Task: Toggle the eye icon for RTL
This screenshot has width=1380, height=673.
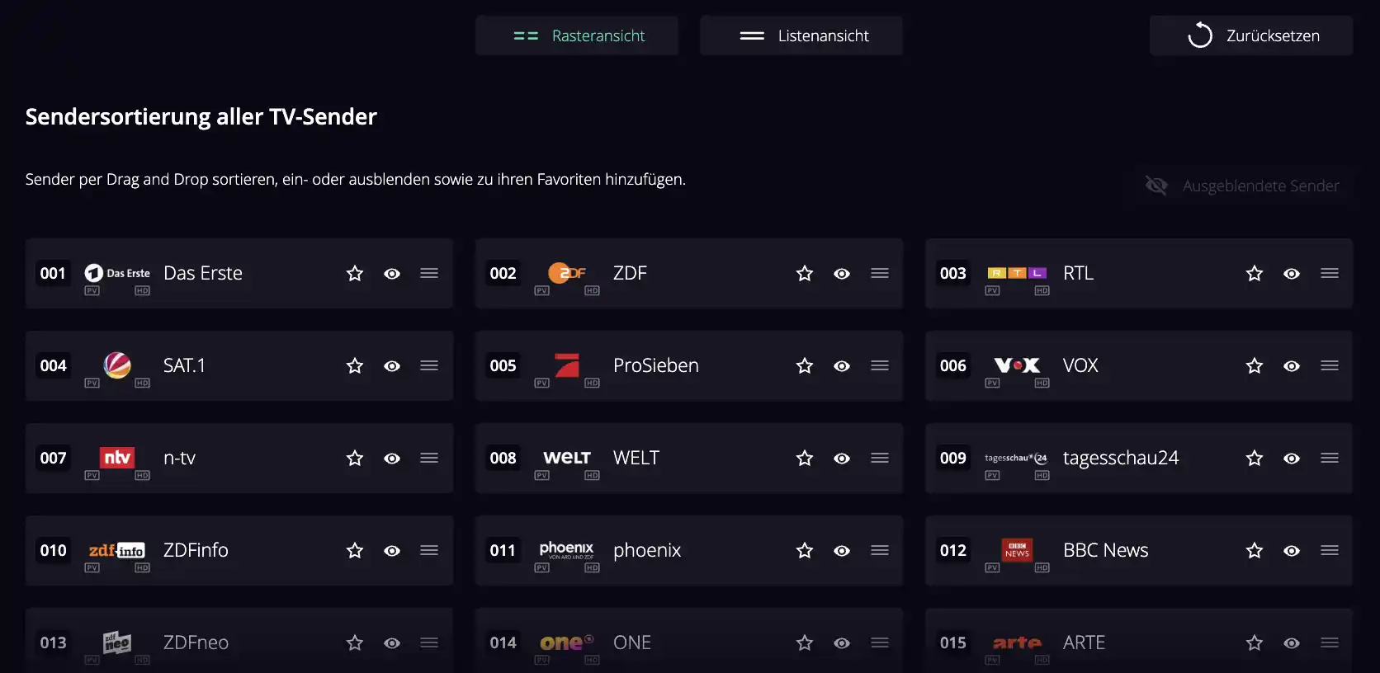Action: click(1292, 273)
